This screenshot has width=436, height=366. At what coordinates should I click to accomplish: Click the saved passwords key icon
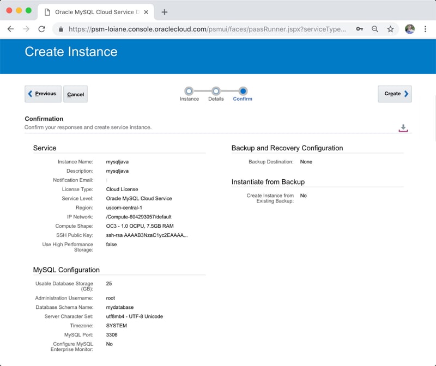click(360, 29)
